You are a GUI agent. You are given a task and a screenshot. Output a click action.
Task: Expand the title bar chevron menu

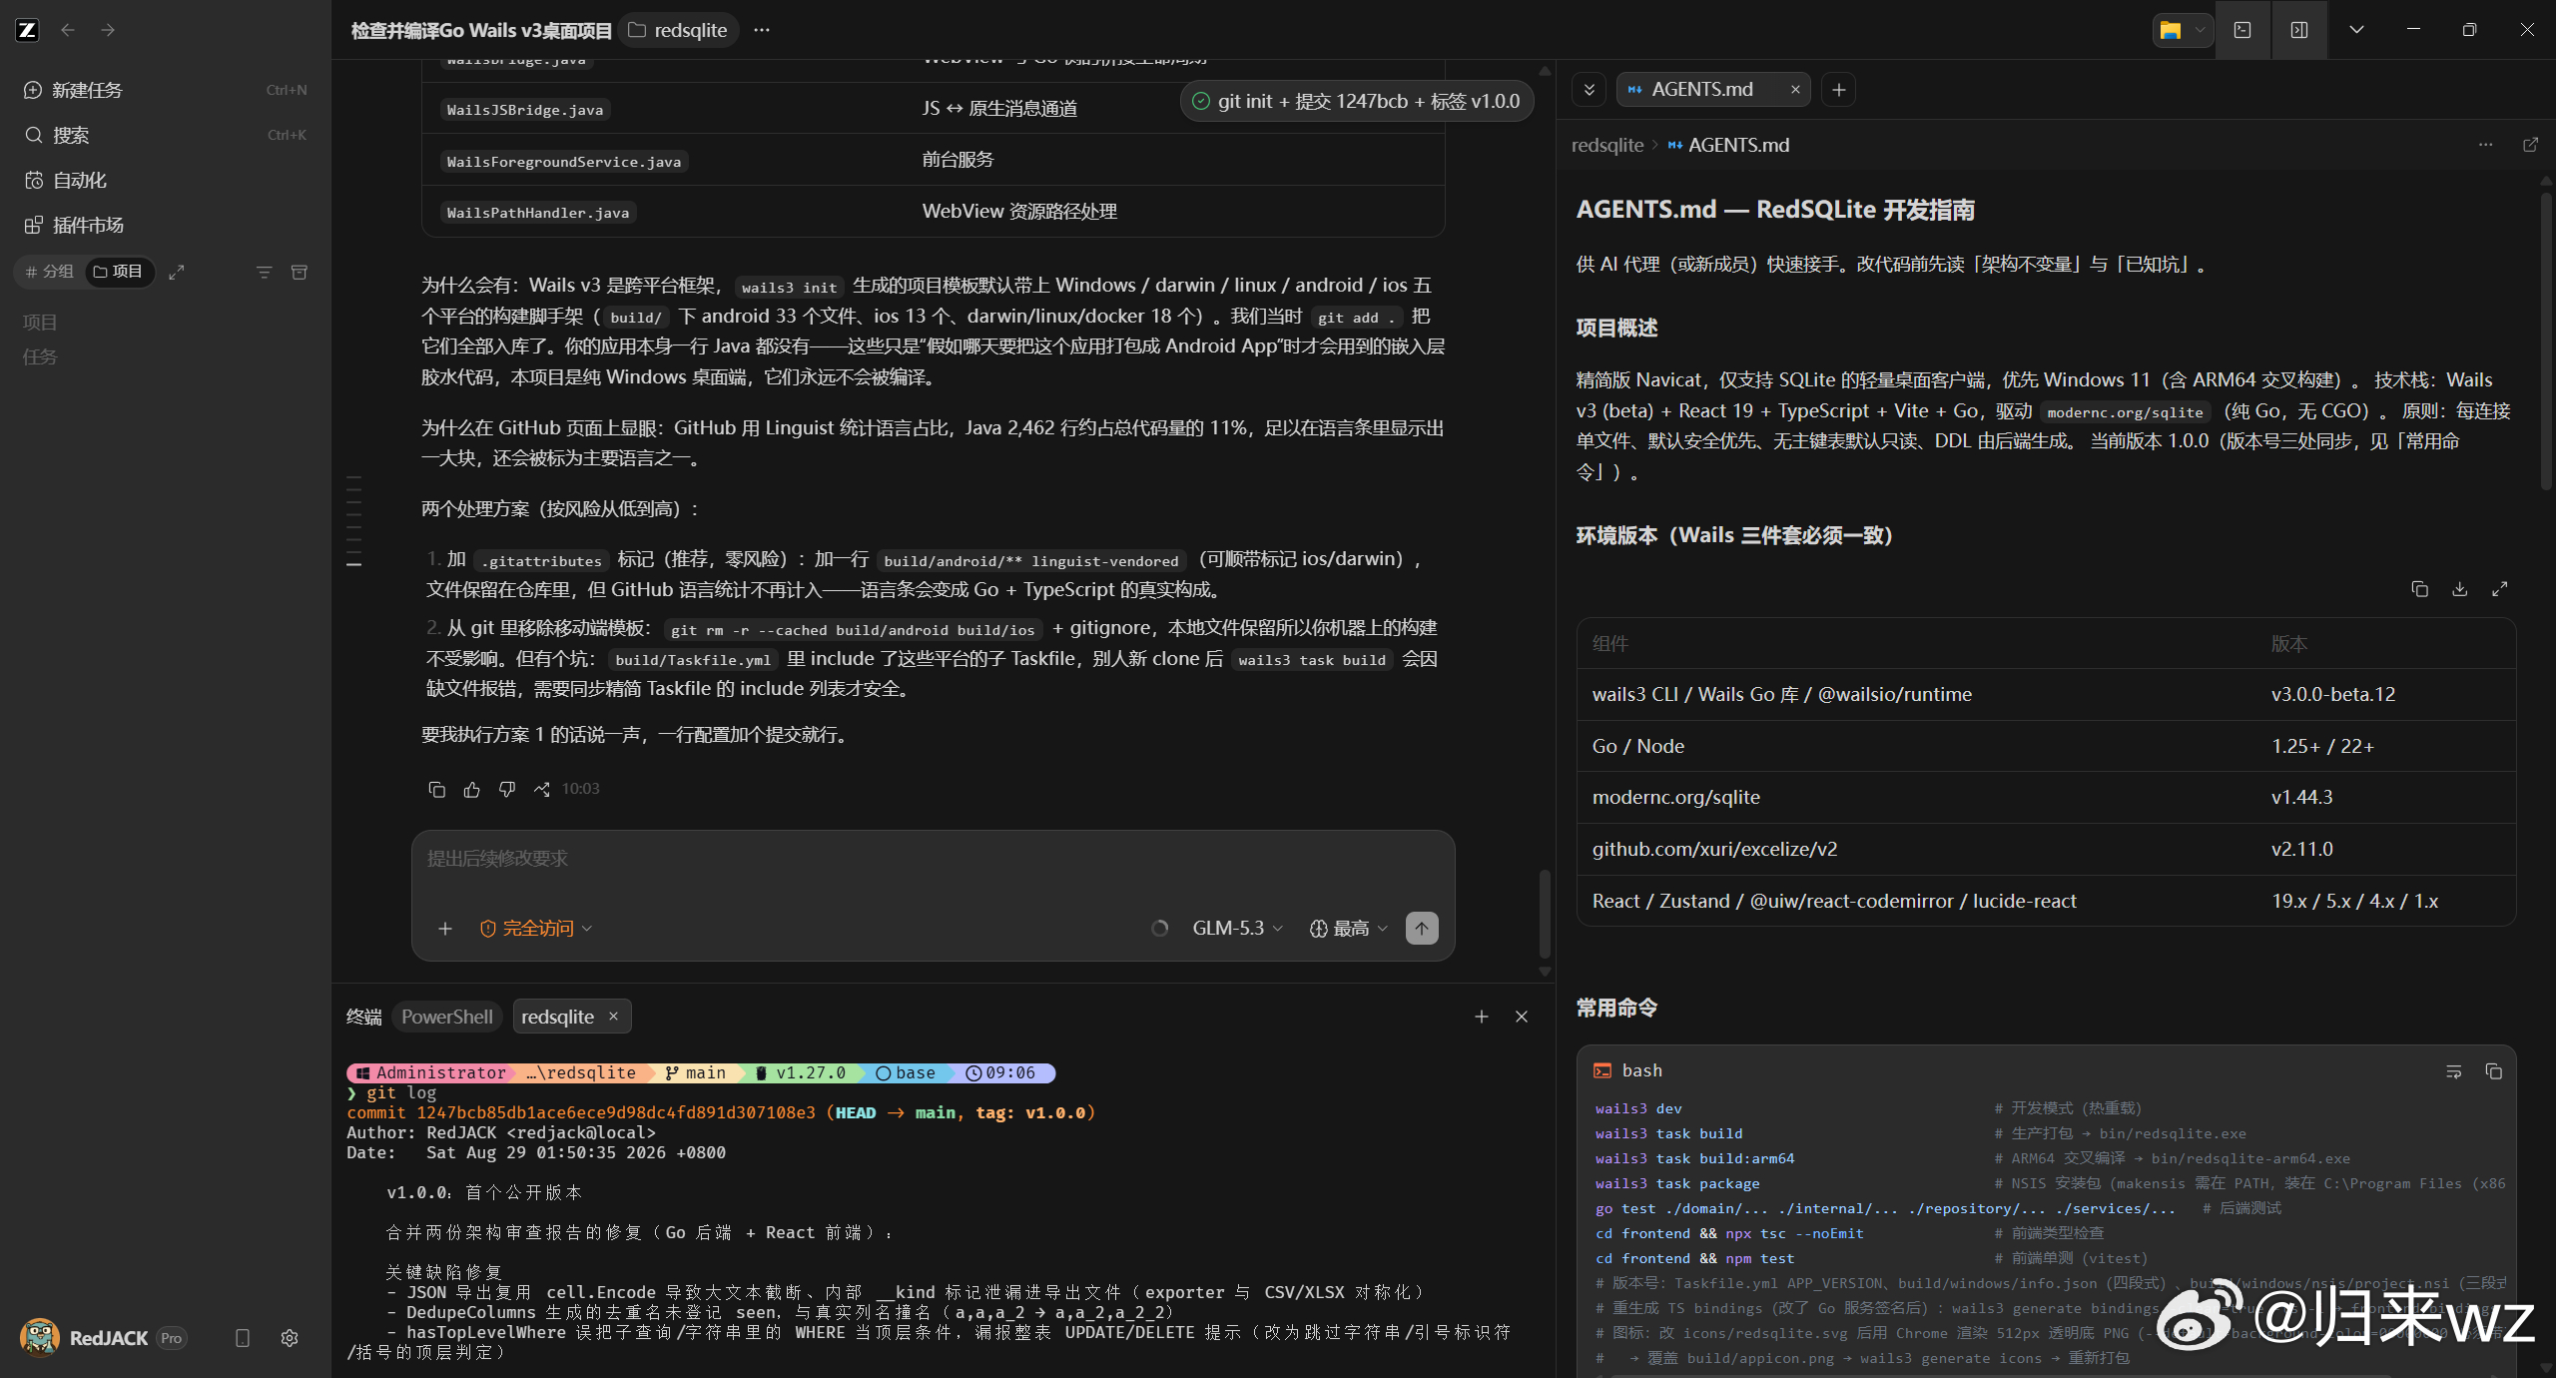[2356, 30]
